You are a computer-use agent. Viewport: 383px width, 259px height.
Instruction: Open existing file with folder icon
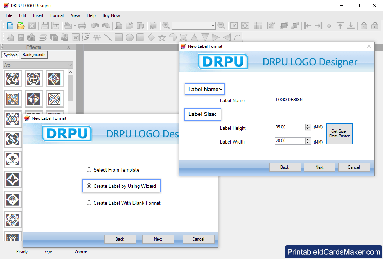(21, 26)
